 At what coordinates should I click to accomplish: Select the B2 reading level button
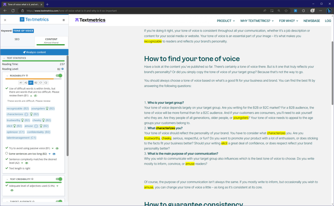click(x=36, y=83)
